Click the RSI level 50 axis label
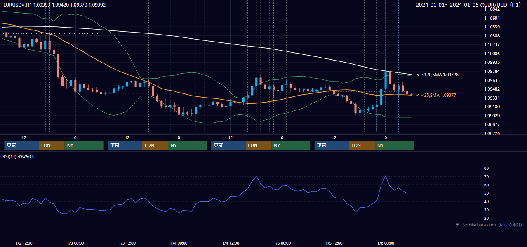 click(x=486, y=193)
